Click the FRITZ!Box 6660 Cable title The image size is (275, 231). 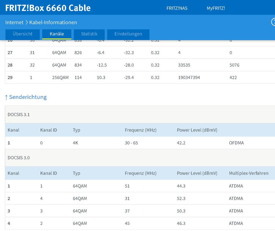[x=48, y=8]
